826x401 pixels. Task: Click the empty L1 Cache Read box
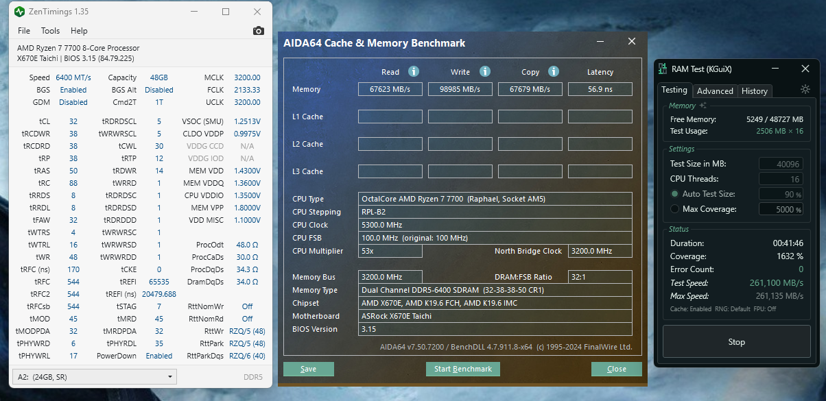point(390,117)
